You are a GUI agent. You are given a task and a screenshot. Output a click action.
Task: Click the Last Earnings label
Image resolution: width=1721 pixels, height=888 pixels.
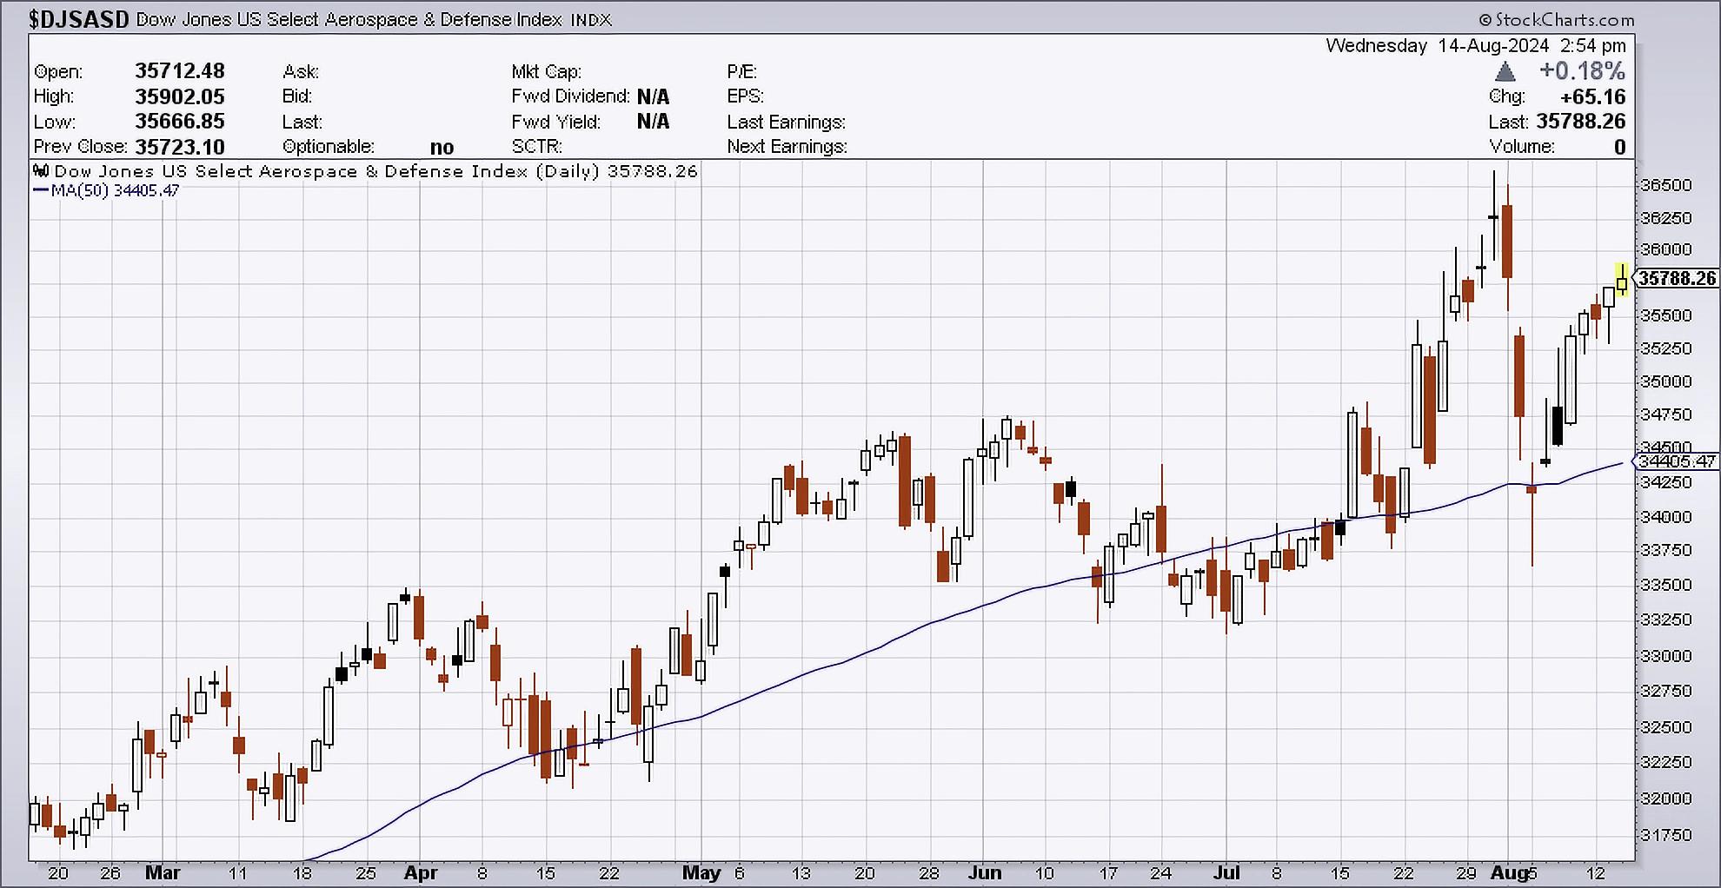coord(787,122)
